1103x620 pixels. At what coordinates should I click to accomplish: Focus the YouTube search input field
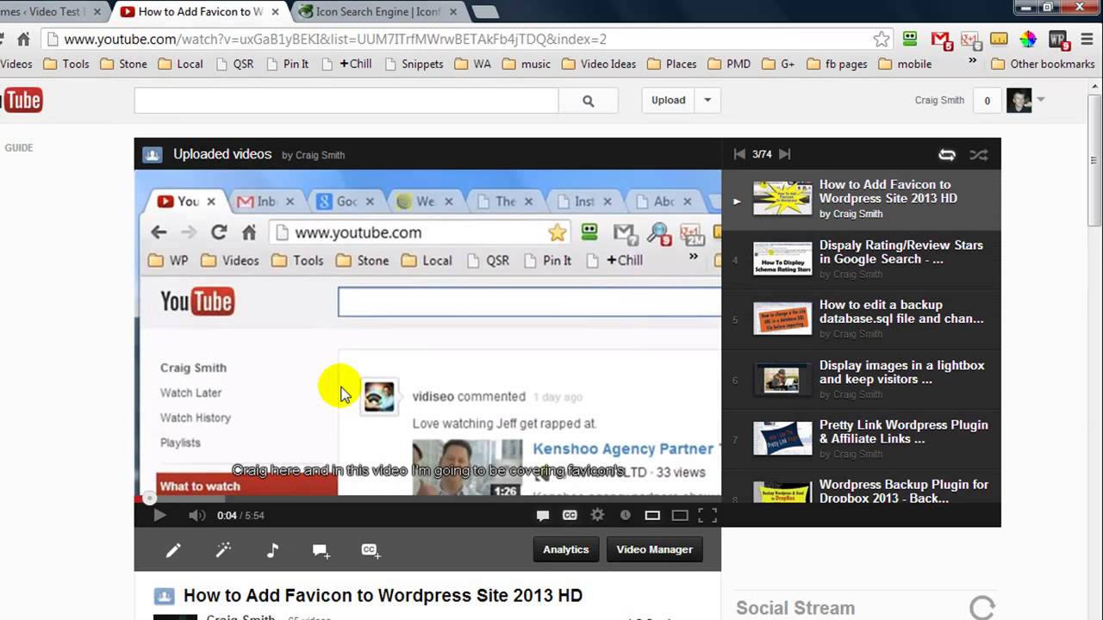(346, 101)
